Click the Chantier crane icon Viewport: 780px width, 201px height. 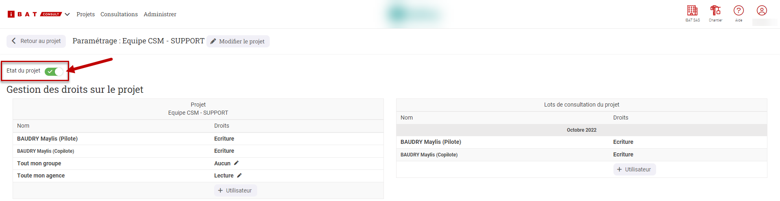(x=715, y=11)
